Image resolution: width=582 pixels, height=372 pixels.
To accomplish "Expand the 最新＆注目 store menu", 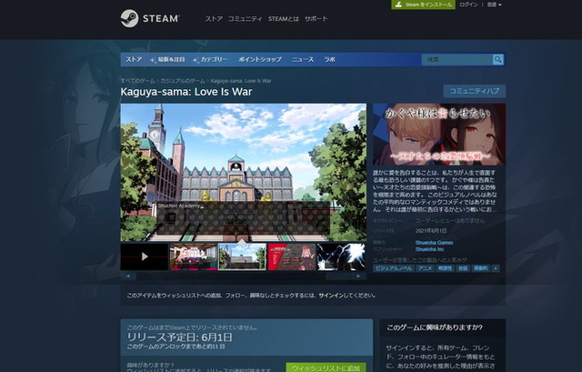I will 170,59.
